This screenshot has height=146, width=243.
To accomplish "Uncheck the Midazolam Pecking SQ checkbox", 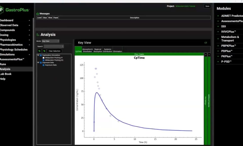I will point(44,60).
